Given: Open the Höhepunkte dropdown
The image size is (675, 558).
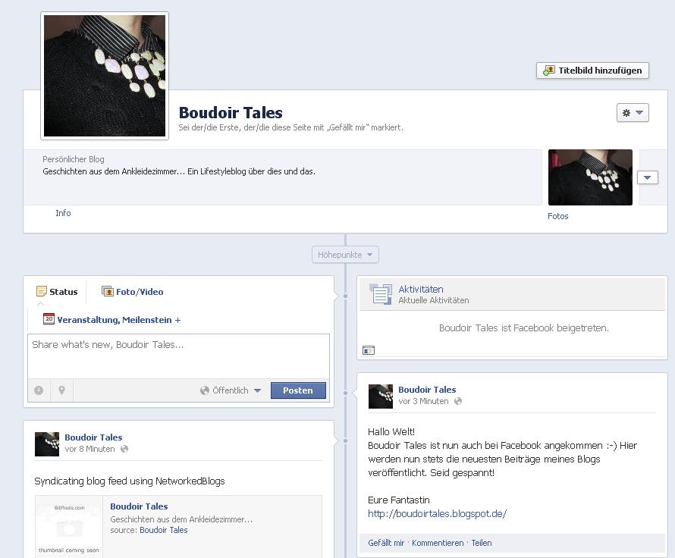Looking at the screenshot, I should (x=345, y=255).
